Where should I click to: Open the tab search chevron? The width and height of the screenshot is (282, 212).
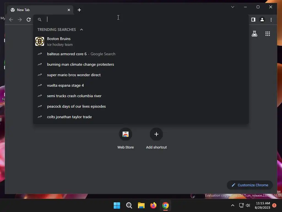(232, 7)
